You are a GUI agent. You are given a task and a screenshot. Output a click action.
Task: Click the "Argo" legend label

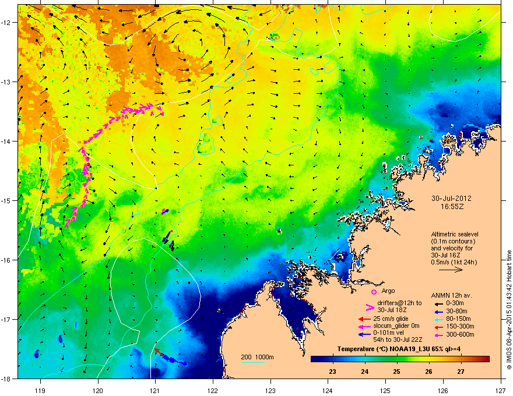[388, 291]
